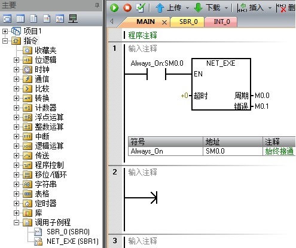Click the monitor-shaped icon in panel toolbar
296x248 pixels.
click(73, 19)
